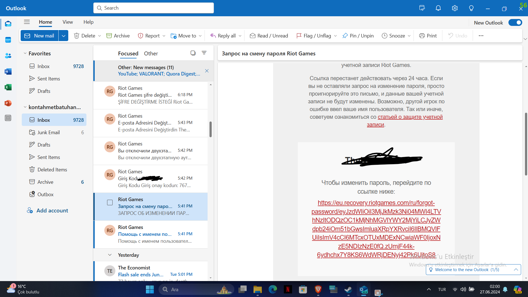Click the Search box in Outlook

tap(154, 8)
